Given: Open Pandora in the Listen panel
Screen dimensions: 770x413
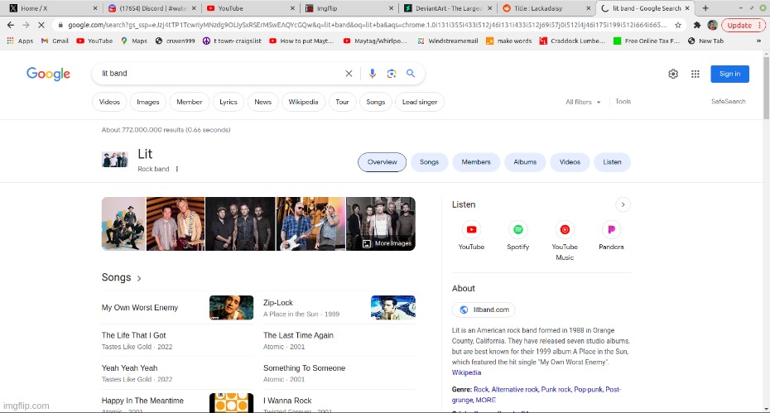Looking at the screenshot, I should pyautogui.click(x=611, y=236).
